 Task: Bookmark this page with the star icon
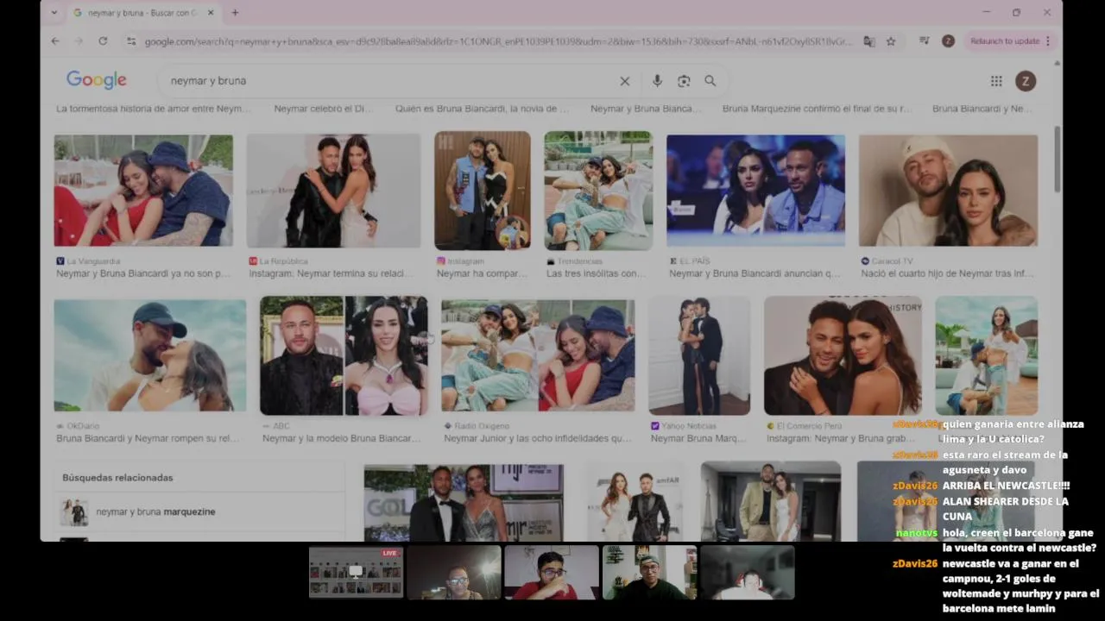(x=891, y=41)
